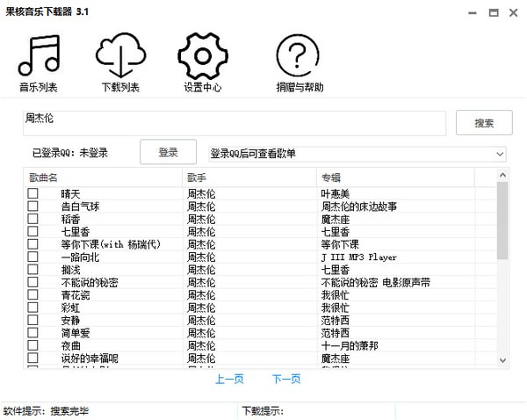Check the box for song 搁浅
The width and height of the screenshot is (527, 420).
(x=32, y=270)
